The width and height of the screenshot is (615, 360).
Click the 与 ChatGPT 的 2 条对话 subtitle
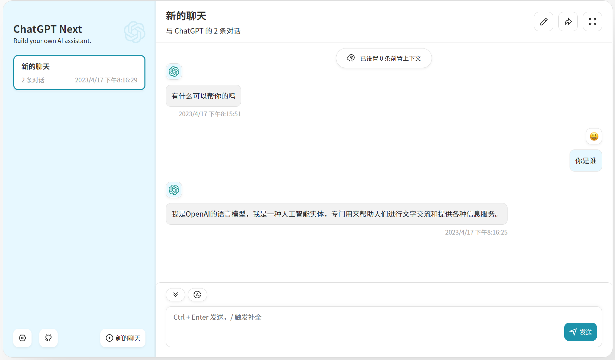pos(203,31)
